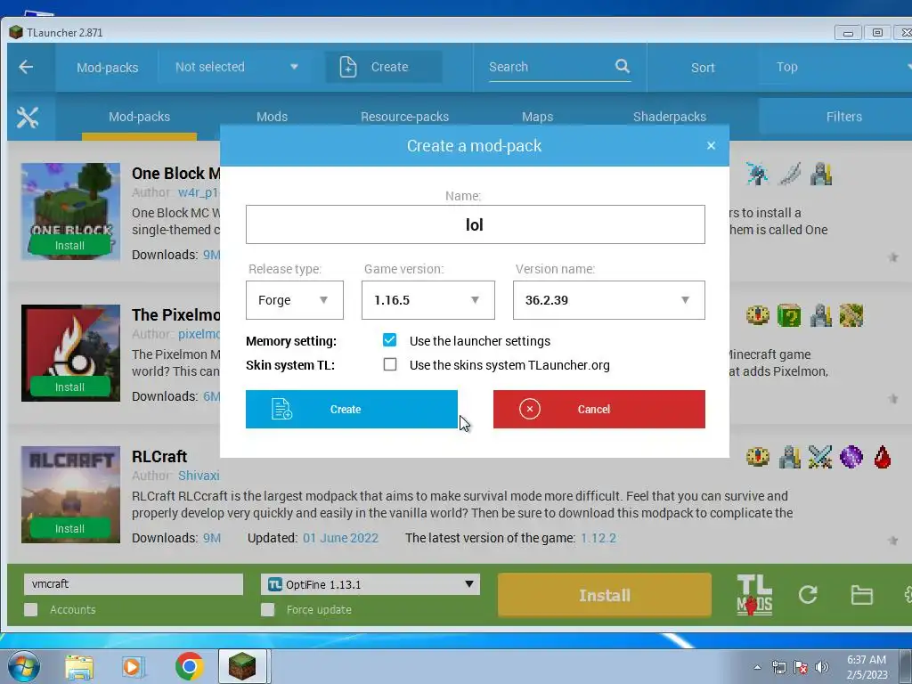The image size is (912, 684).
Task: Open the wrench and screwdriver settings icon
Action: coord(28,118)
